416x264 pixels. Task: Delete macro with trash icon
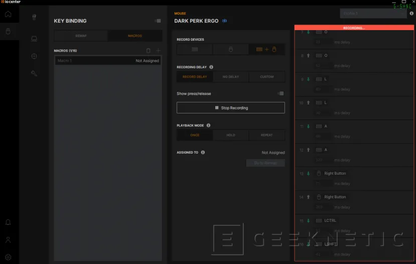click(x=148, y=51)
